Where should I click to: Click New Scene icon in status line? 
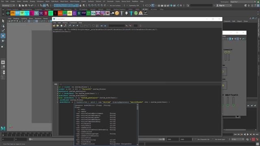pos(19,5)
